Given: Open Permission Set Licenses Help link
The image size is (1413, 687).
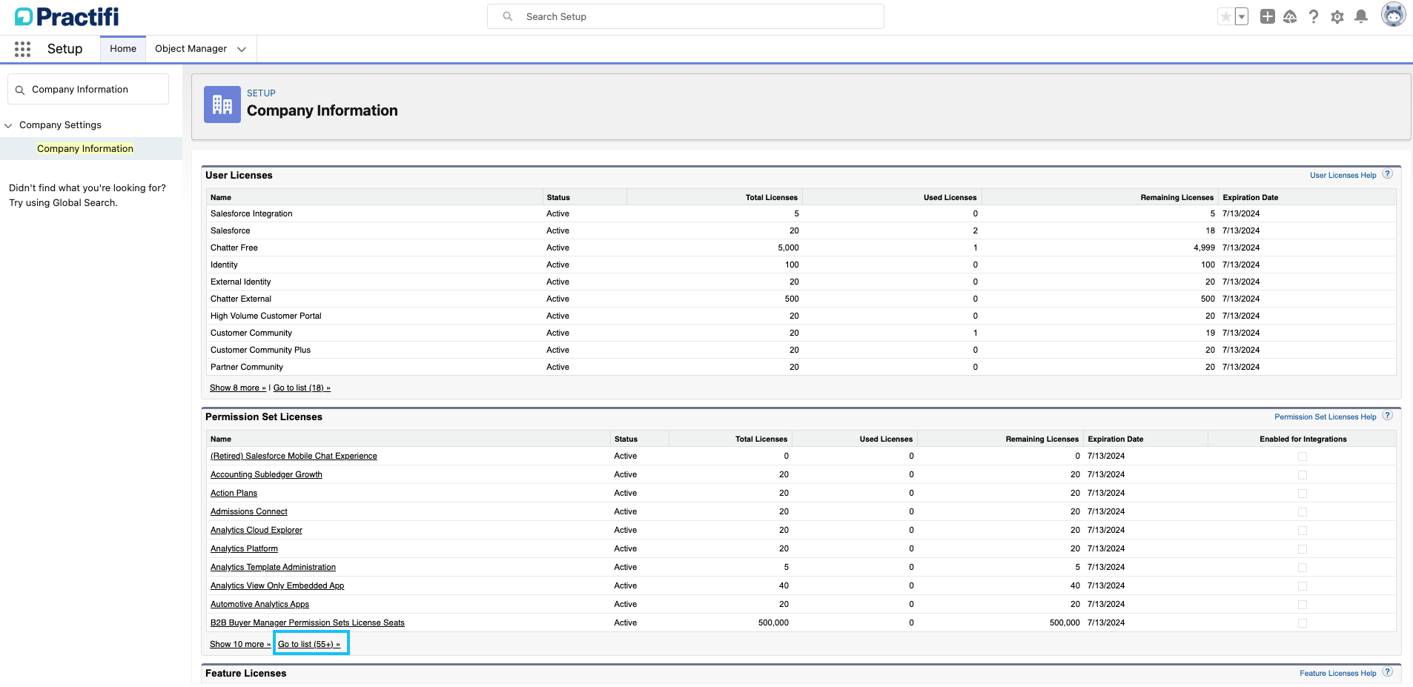Looking at the screenshot, I should pyautogui.click(x=1325, y=417).
